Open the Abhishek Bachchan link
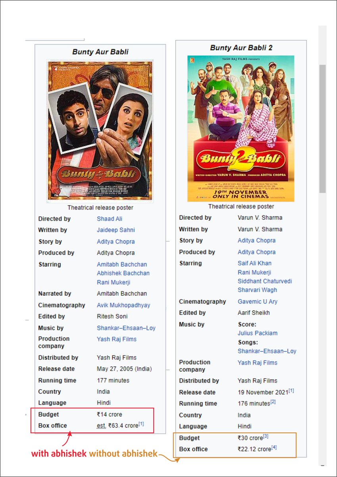 pos(123,273)
